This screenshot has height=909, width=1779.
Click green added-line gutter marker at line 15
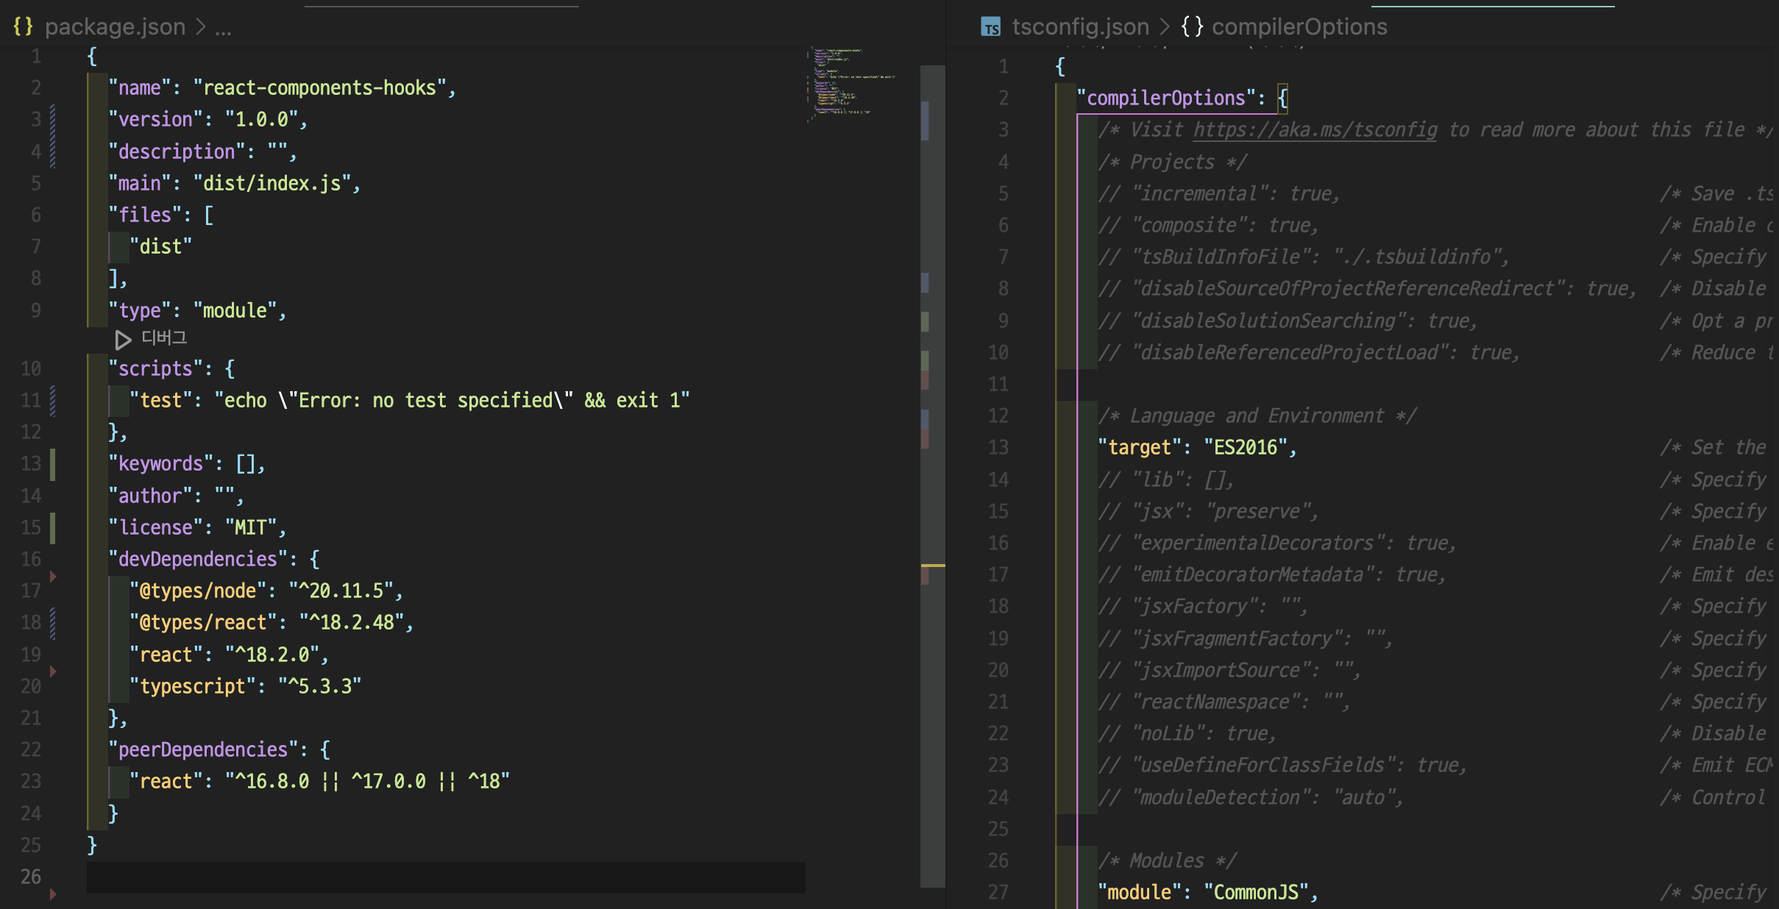[x=53, y=527]
